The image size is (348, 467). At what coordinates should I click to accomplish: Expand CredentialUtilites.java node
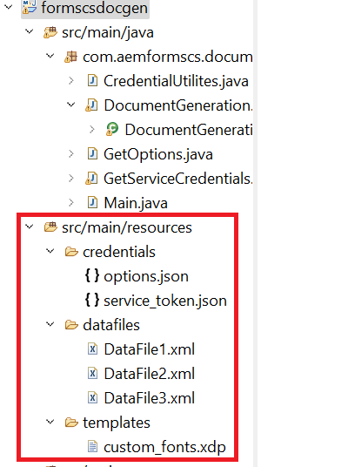tap(71, 81)
